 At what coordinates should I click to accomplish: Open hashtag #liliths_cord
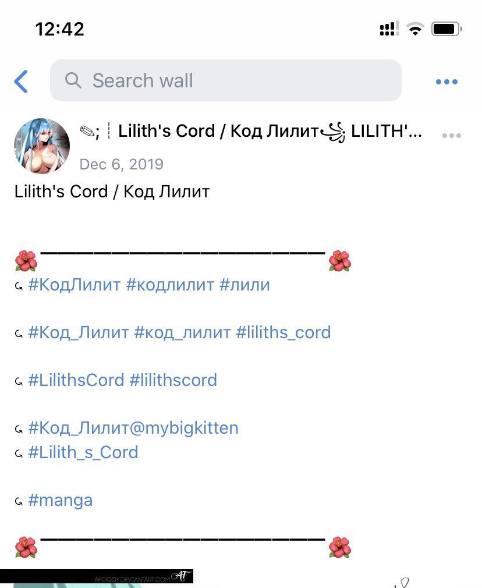(283, 332)
